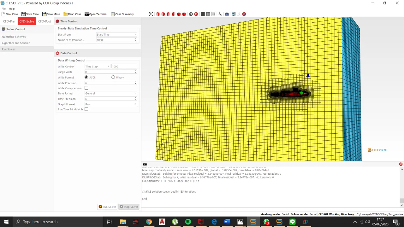Switch to surface-with-edges display icon
Image resolution: width=404 pixels, height=227 pixels.
click(x=208, y=14)
